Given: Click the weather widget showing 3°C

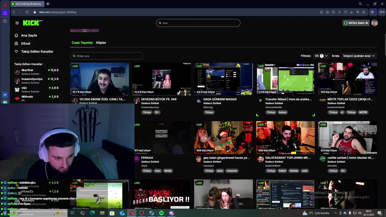Looking at the screenshot, I should point(316,213).
